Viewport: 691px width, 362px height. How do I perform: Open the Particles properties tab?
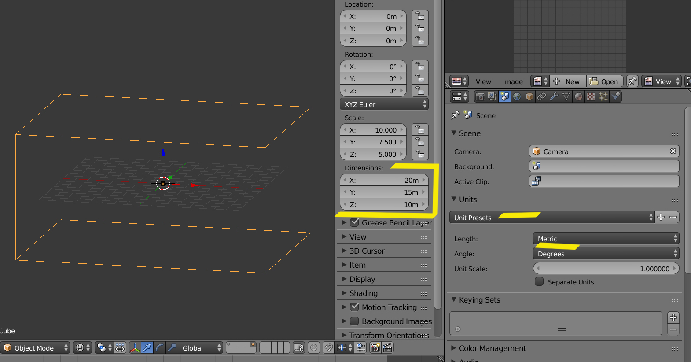[x=603, y=96]
